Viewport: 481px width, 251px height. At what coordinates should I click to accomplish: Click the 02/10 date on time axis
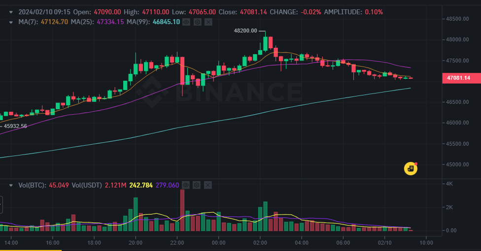(385, 242)
